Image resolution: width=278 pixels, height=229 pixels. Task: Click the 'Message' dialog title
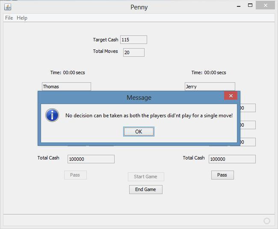(139, 97)
